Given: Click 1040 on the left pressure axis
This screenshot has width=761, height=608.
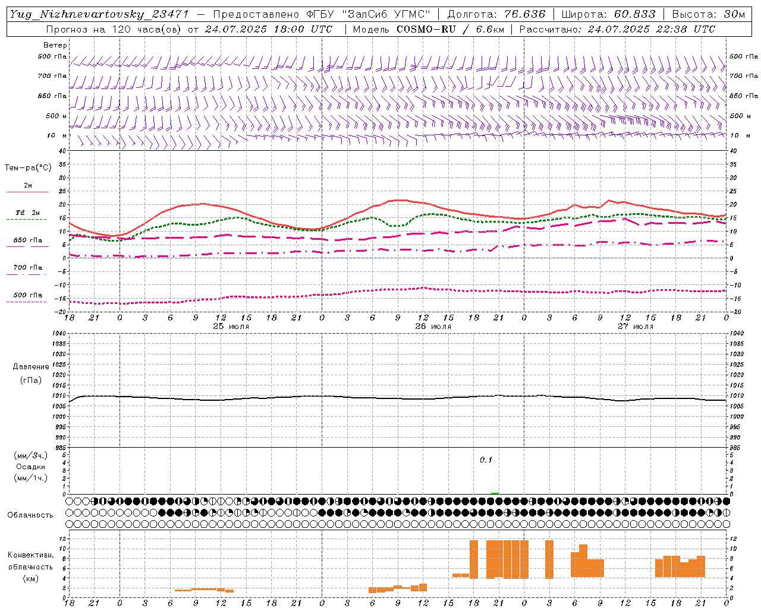Looking at the screenshot, I should coord(58,333).
